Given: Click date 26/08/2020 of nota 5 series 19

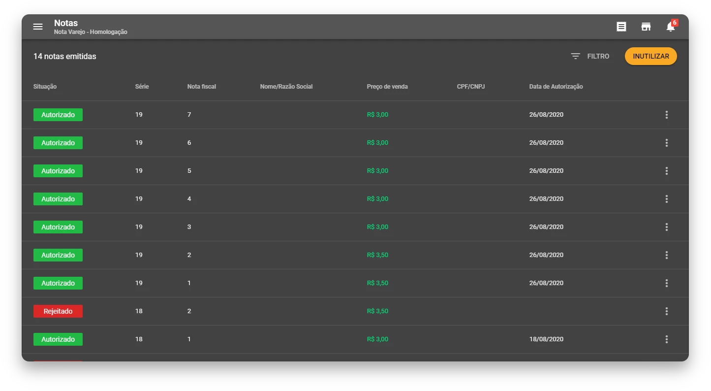Looking at the screenshot, I should coord(546,171).
